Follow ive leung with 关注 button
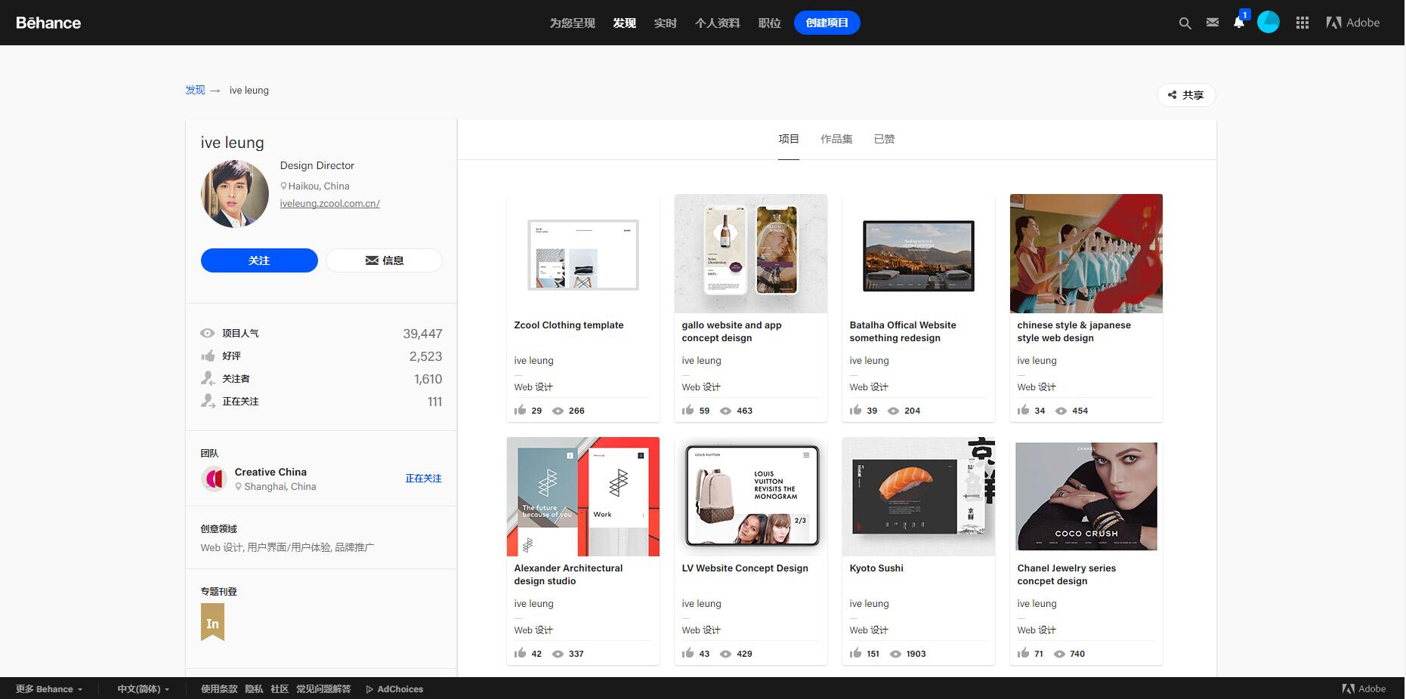Screen dimensions: 1406x699 (x=259, y=260)
